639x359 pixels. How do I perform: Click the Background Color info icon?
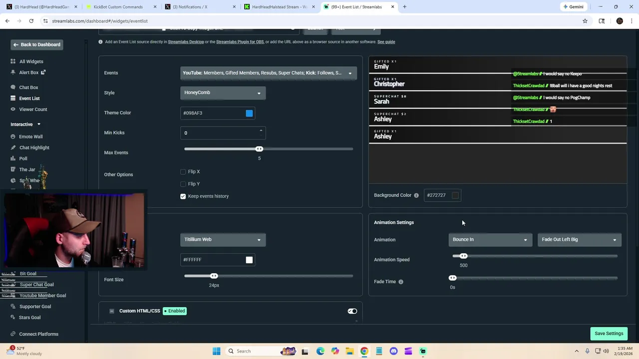coord(416,195)
